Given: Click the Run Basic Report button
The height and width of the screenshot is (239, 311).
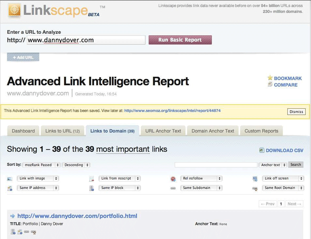Looking at the screenshot, I should [180, 40].
